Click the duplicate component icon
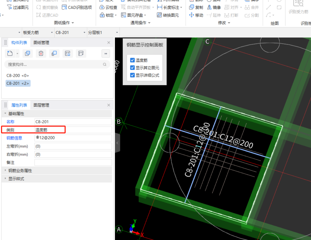The image size is (311, 240). pos(28,53)
